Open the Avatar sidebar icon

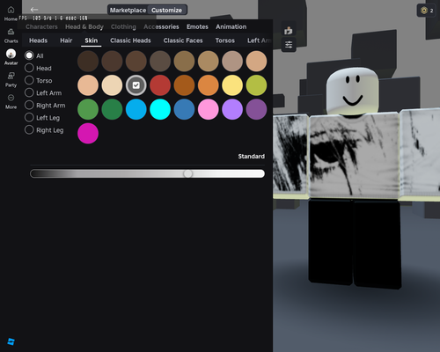point(11,57)
